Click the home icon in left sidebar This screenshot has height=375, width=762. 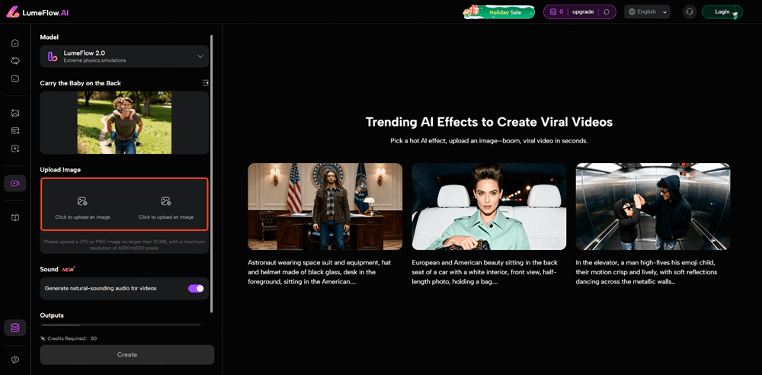pos(15,43)
